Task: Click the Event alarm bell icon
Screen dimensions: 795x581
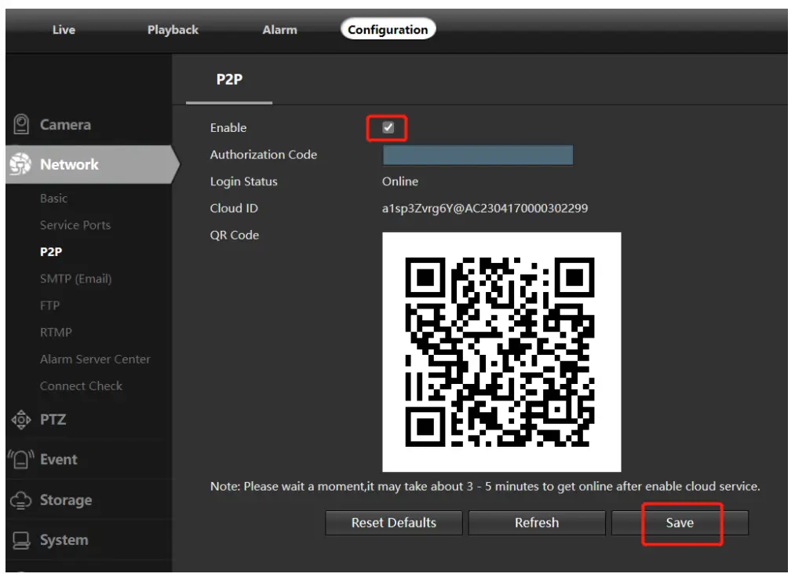Action: tap(21, 460)
